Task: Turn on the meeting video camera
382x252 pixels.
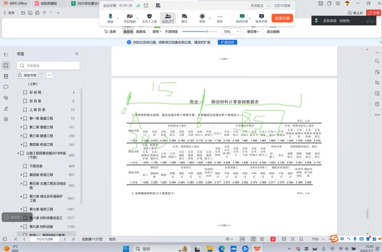Action: point(129,18)
